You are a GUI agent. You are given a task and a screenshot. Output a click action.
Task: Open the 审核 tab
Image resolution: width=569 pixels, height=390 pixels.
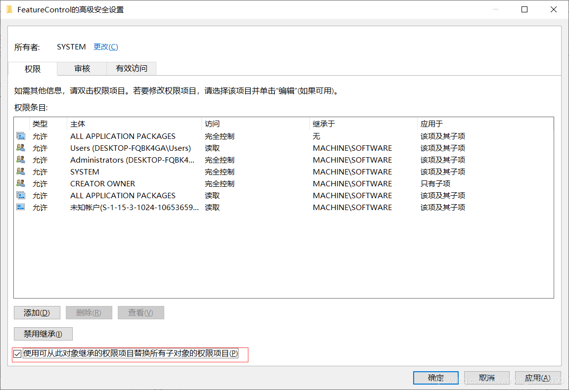coord(82,69)
